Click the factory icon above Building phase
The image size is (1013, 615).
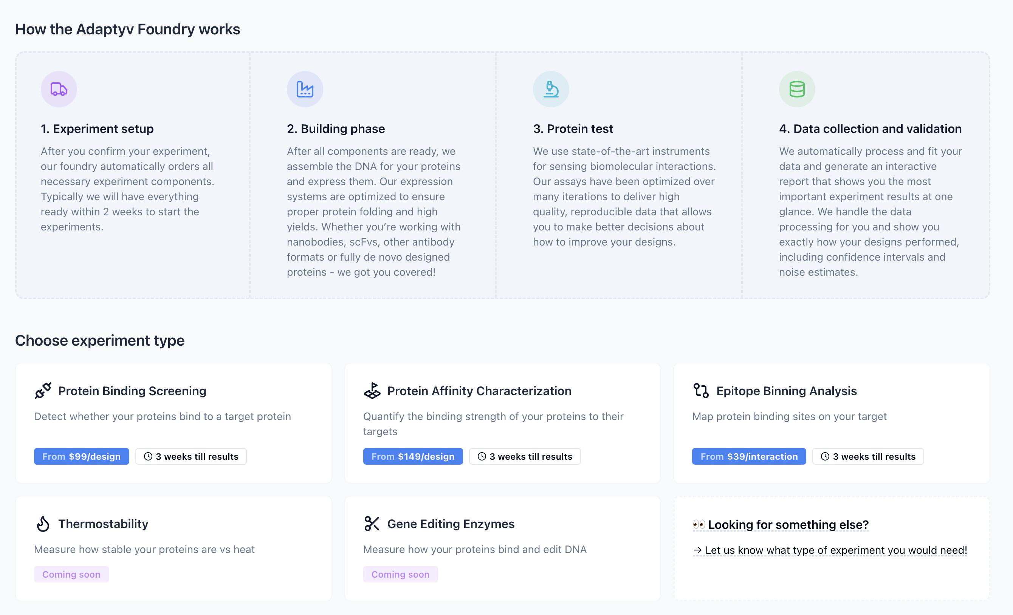[305, 89]
